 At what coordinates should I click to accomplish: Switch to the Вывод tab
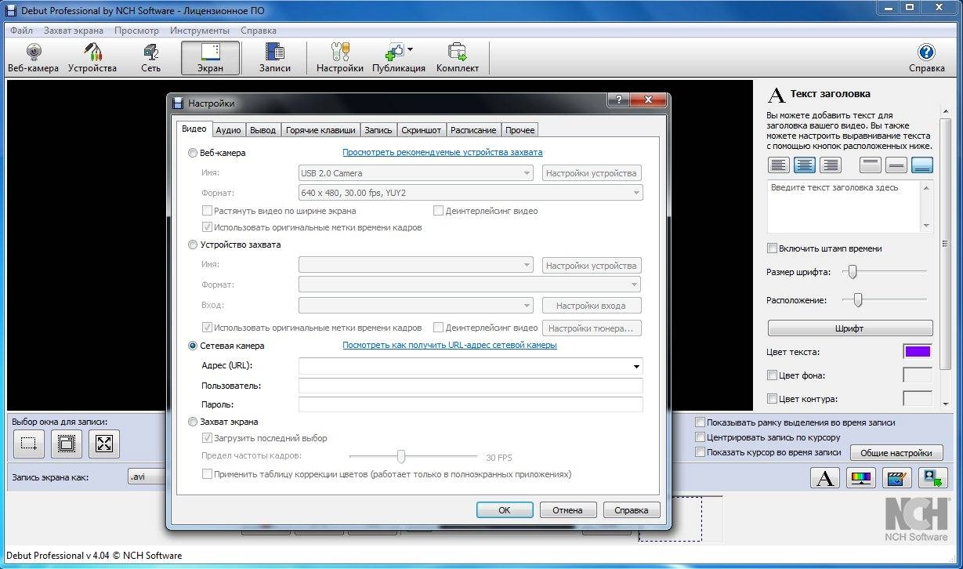pos(263,130)
